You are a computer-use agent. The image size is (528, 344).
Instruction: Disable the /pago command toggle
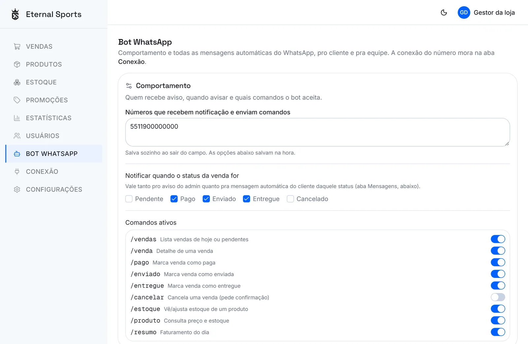tap(498, 262)
